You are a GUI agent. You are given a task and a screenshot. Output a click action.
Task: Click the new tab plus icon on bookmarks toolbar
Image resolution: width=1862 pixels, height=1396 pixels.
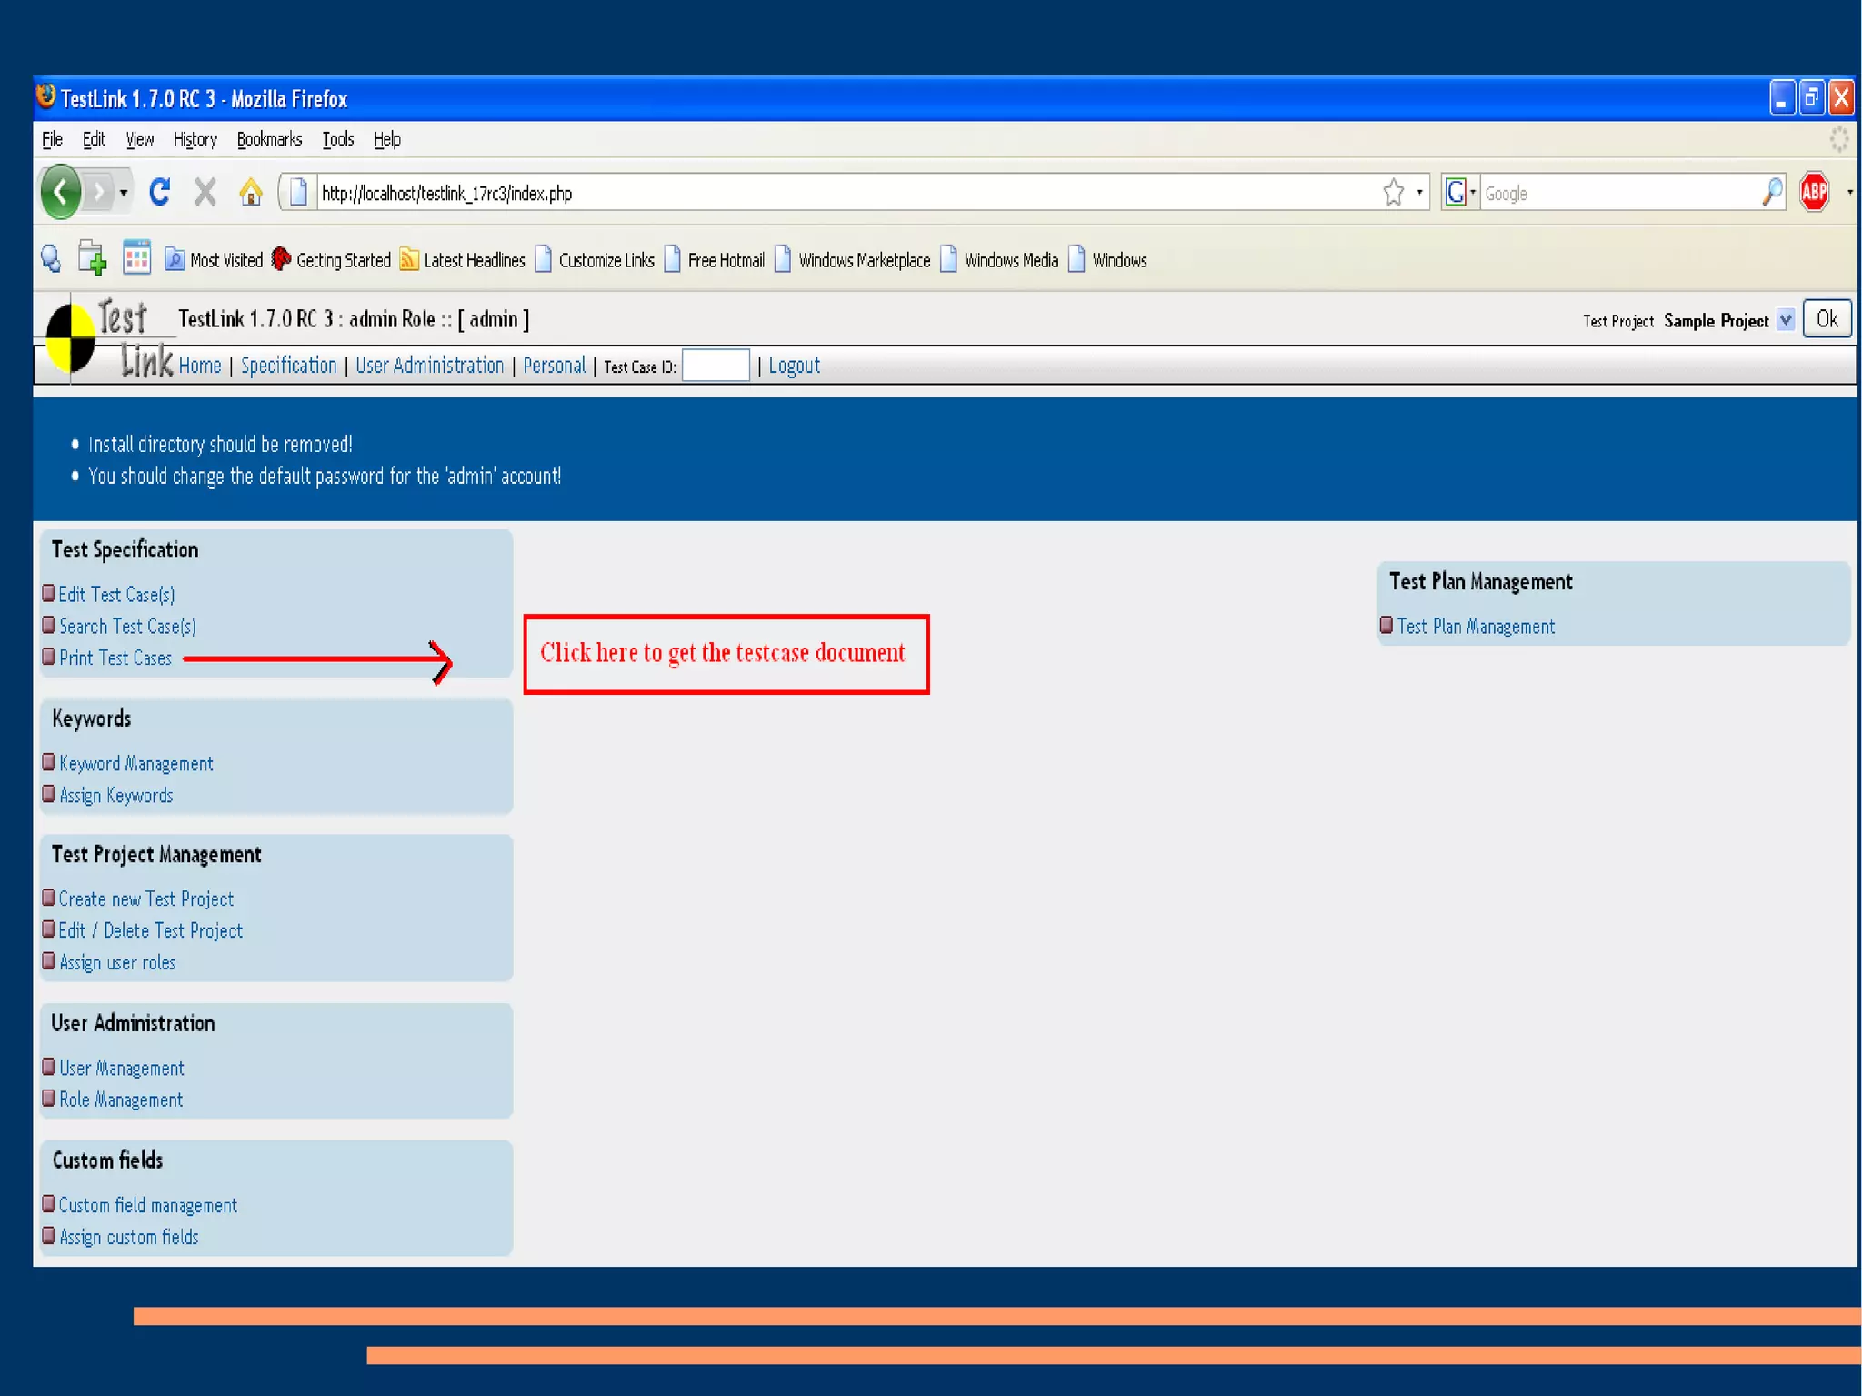point(92,259)
